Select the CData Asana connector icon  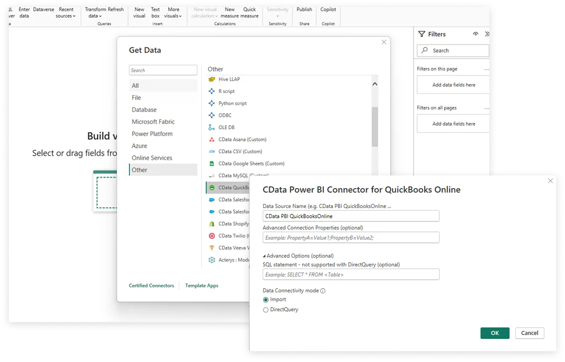(212, 139)
